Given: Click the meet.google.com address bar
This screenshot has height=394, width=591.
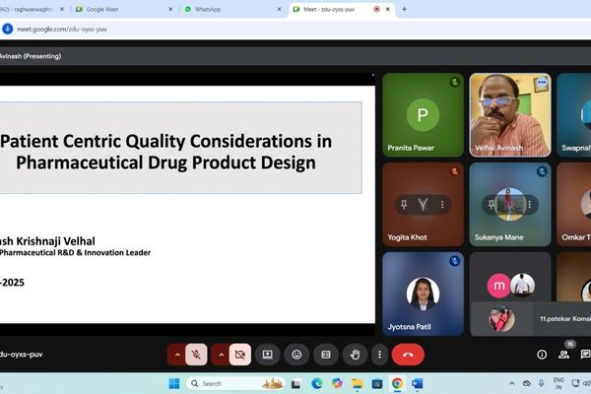Looking at the screenshot, I should point(197,30).
